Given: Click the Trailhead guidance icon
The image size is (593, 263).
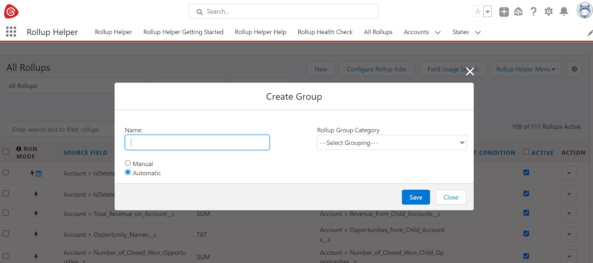Looking at the screenshot, I should coord(518,12).
